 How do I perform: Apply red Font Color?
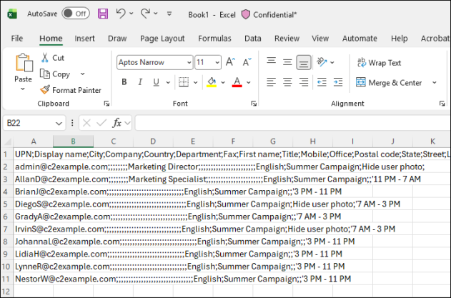tap(237, 82)
